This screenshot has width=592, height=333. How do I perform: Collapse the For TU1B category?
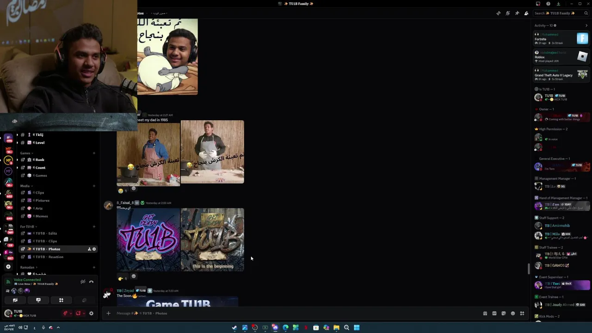coord(28,227)
